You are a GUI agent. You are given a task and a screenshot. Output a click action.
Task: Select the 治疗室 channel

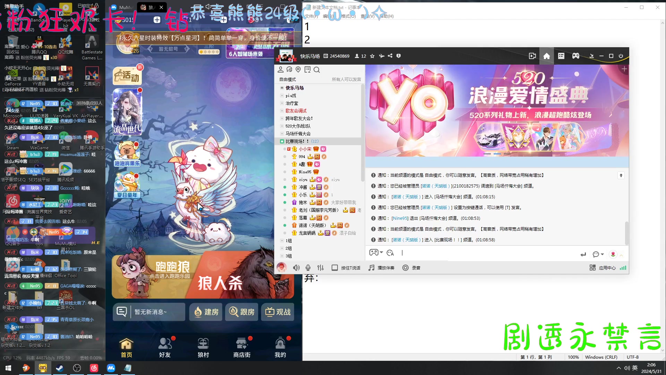[x=292, y=103]
